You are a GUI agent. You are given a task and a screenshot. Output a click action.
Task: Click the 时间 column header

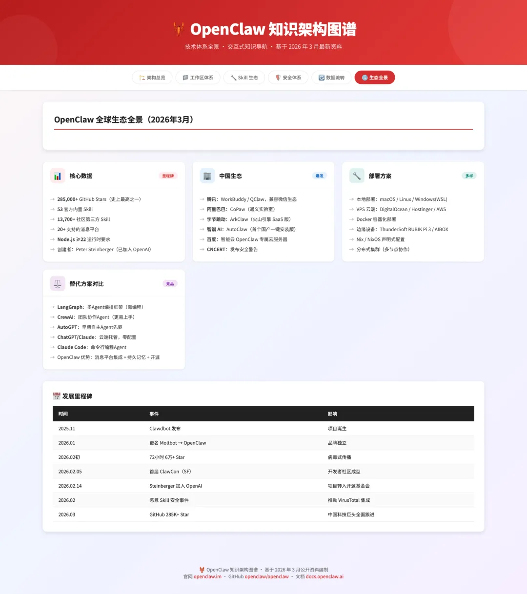63,414
